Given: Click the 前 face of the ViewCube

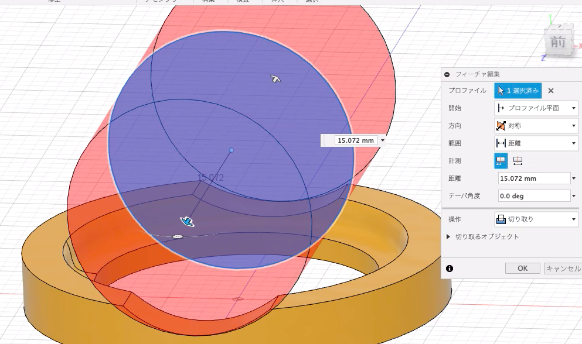Looking at the screenshot, I should [558, 43].
